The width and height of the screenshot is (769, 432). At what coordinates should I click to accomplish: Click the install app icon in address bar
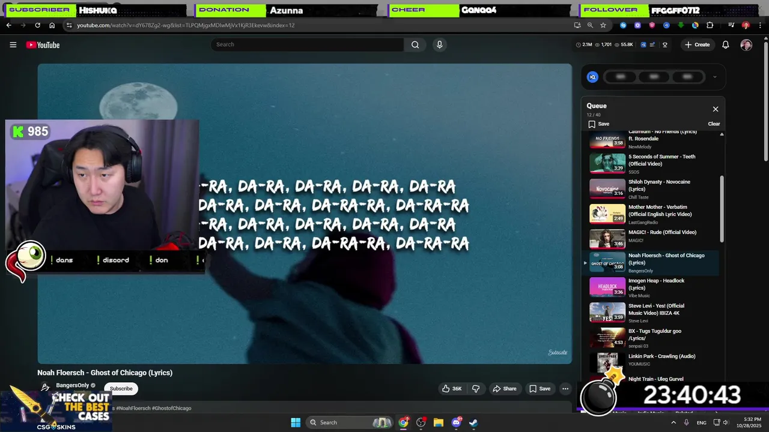pos(577,25)
